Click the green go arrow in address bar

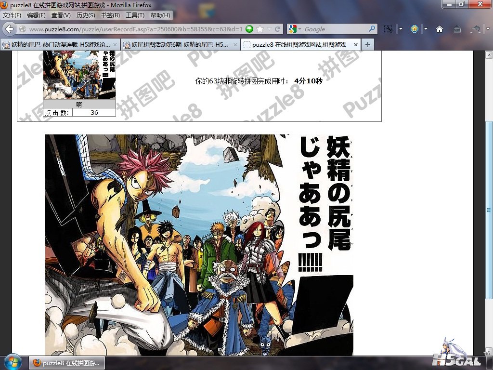pyautogui.click(x=249, y=29)
